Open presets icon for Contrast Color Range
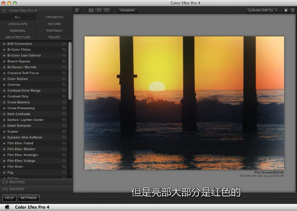This screenshot has height=211, width=297. point(64,91)
